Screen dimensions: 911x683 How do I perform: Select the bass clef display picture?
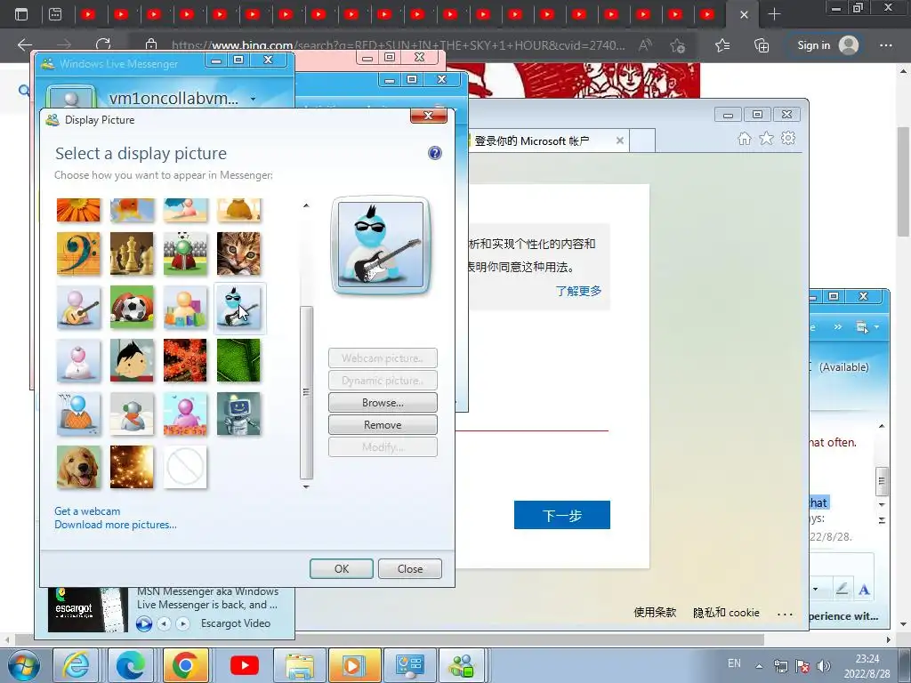[x=78, y=253]
